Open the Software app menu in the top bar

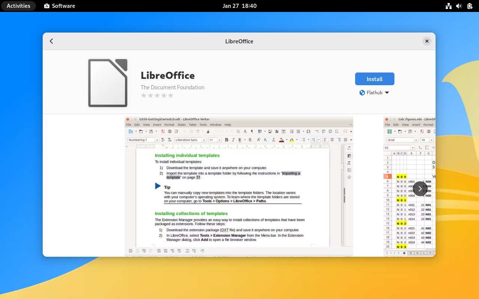60,6
